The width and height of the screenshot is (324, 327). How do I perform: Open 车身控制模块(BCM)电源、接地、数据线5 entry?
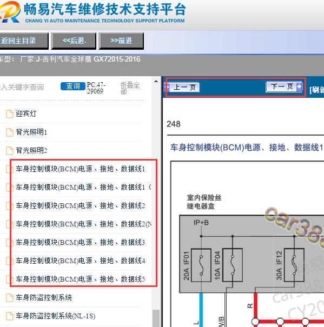[81, 279]
